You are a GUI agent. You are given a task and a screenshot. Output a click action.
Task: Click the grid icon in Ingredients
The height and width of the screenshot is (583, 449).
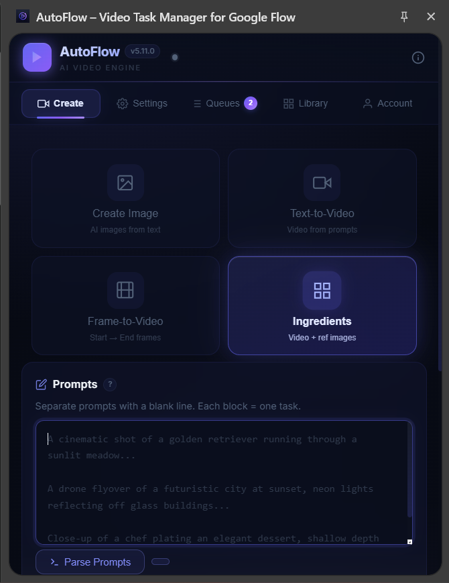click(x=322, y=290)
